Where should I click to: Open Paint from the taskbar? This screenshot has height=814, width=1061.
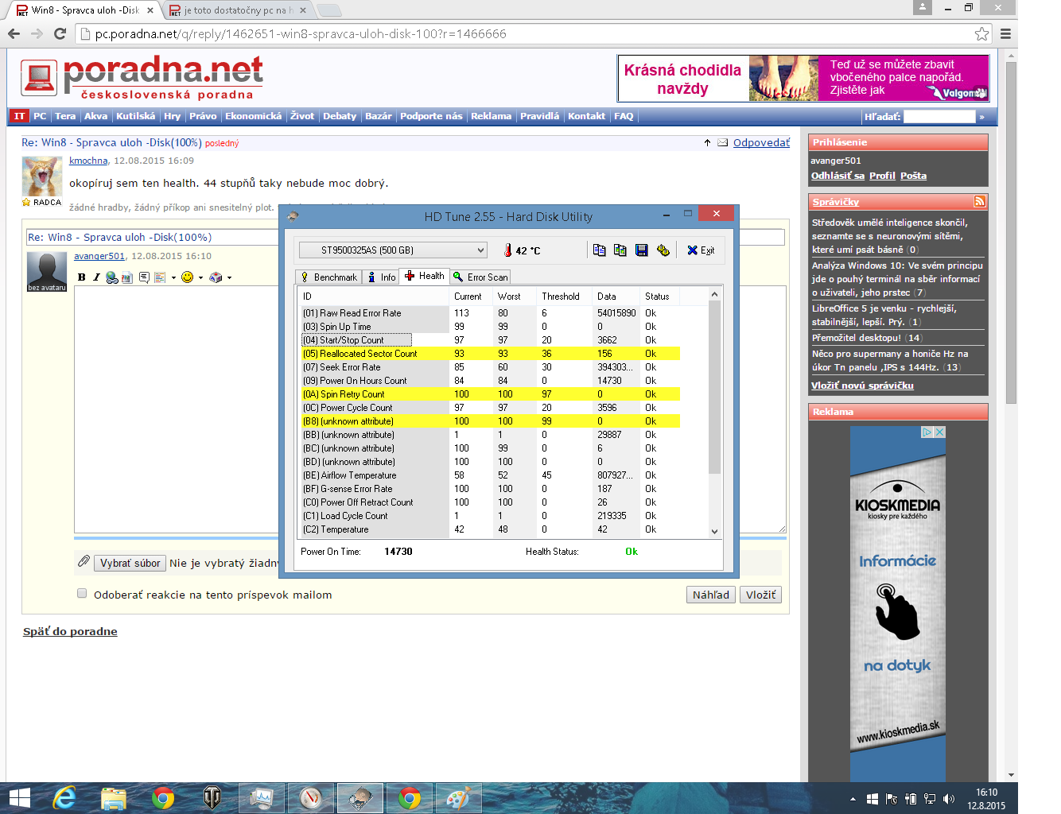[459, 798]
